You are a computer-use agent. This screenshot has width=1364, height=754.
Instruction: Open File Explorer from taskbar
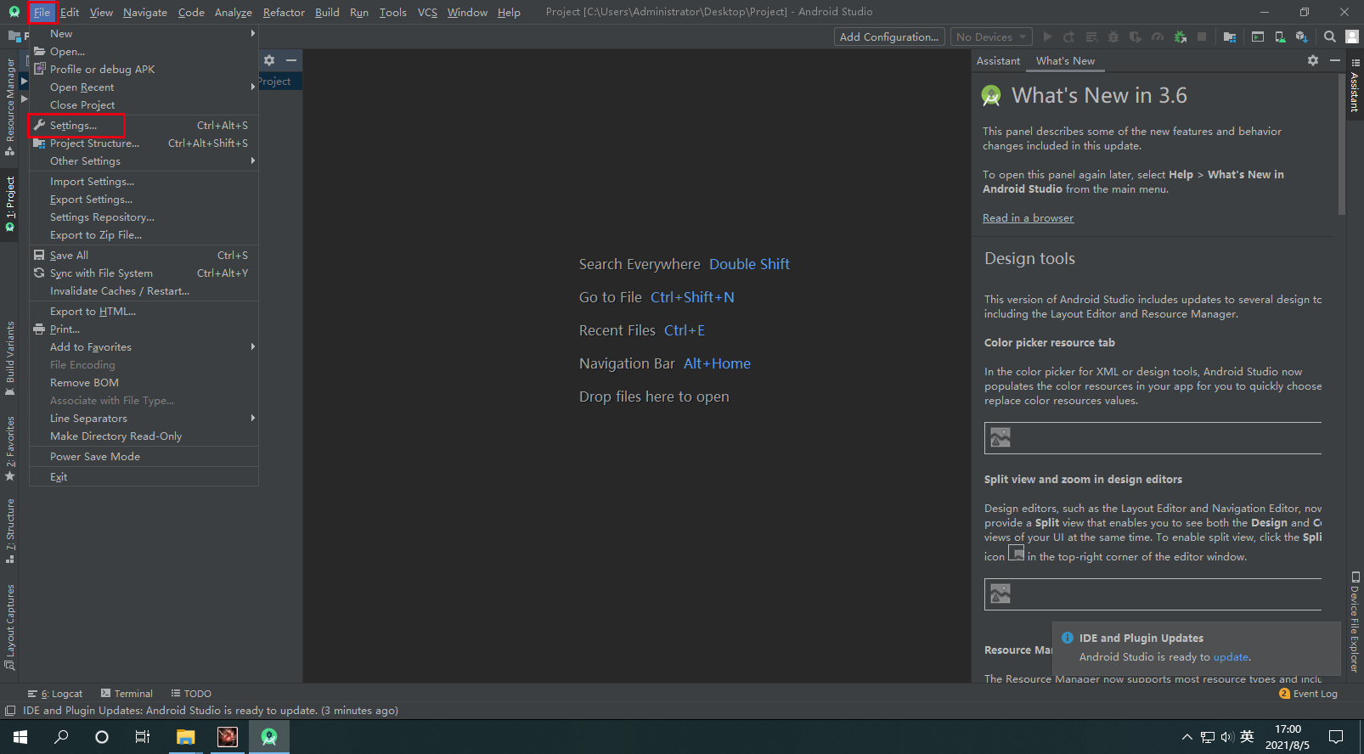point(186,737)
